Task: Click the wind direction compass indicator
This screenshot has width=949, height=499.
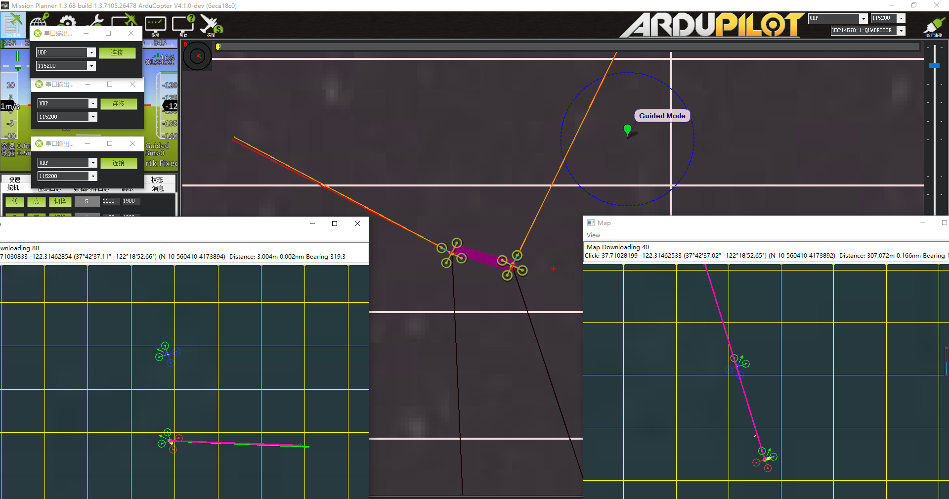Action: 197,56
